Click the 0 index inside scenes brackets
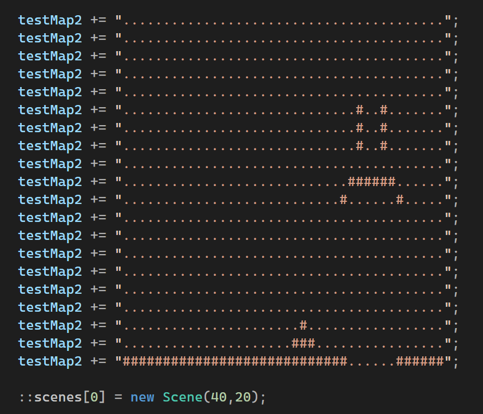The width and height of the screenshot is (483, 414). 95,397
